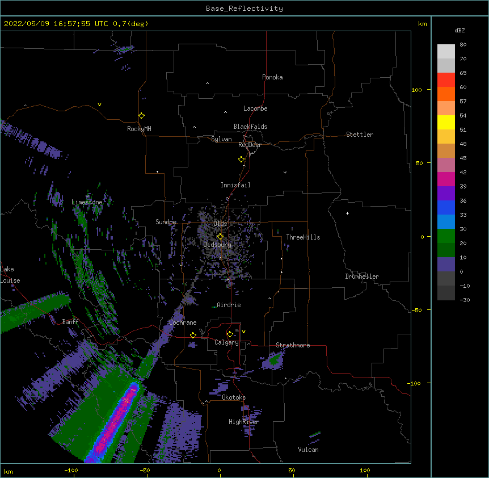Click the -30 value on dBZ legend
The height and width of the screenshot is (478, 489).
(x=465, y=300)
